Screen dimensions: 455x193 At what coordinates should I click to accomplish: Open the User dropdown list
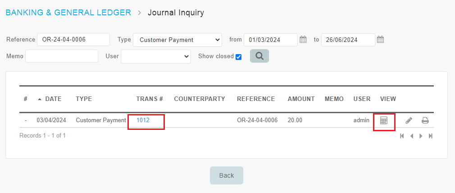point(156,56)
